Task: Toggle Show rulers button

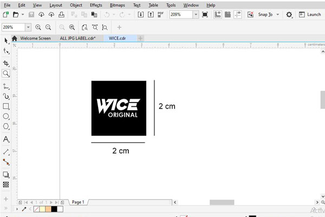Action: click(x=218, y=15)
